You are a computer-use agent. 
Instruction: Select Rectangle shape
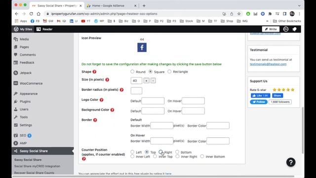tap(169, 71)
